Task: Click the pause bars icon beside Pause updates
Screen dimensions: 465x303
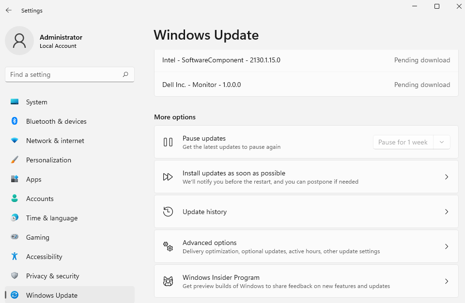Action: tap(168, 142)
